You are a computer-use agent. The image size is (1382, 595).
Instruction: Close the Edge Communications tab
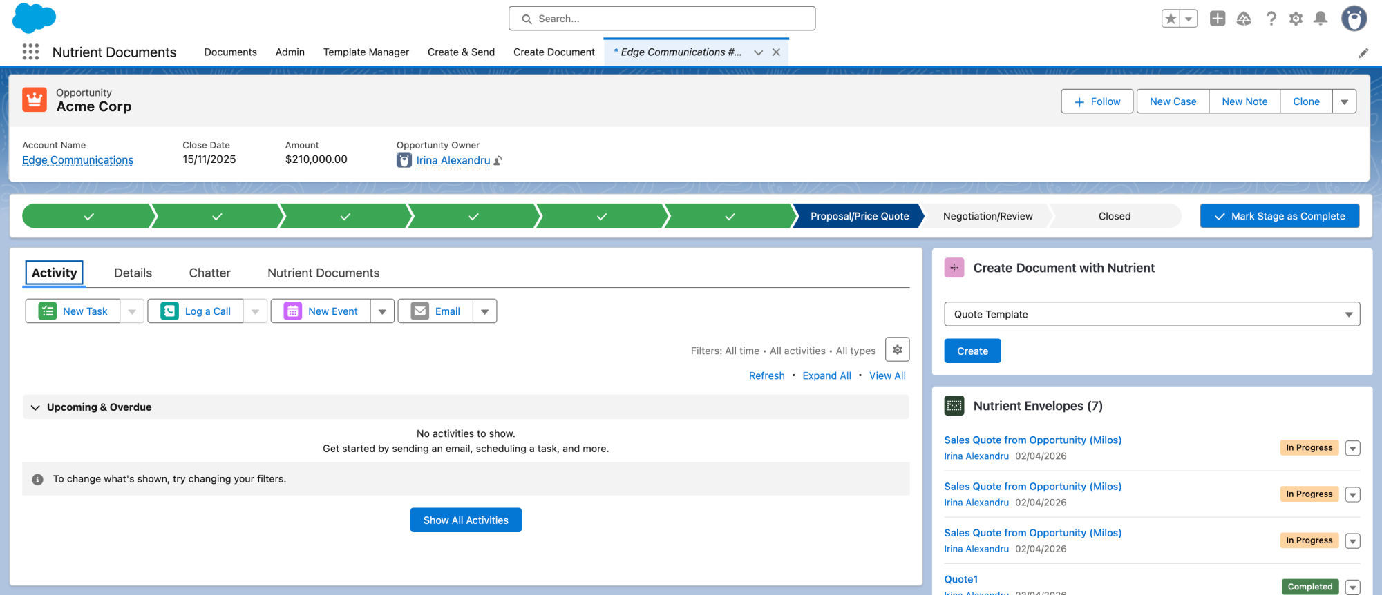(776, 52)
